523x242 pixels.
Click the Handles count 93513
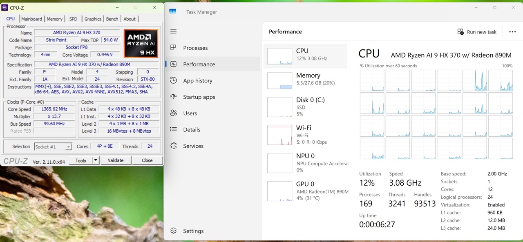coord(425,204)
